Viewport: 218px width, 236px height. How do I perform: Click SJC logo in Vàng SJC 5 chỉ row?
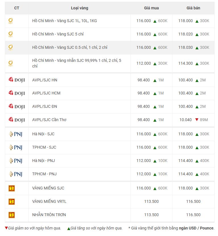point(11,34)
